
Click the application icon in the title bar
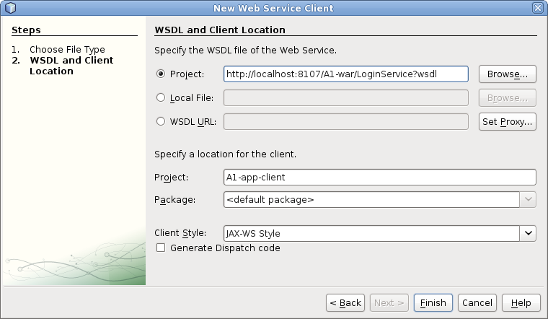tap(9, 8)
